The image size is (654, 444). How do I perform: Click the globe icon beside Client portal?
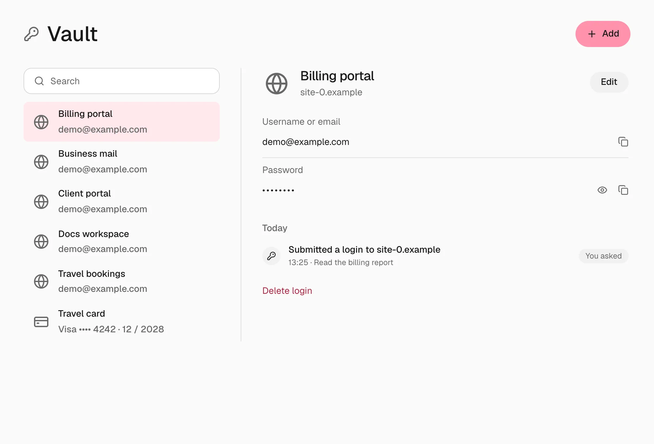(x=41, y=201)
